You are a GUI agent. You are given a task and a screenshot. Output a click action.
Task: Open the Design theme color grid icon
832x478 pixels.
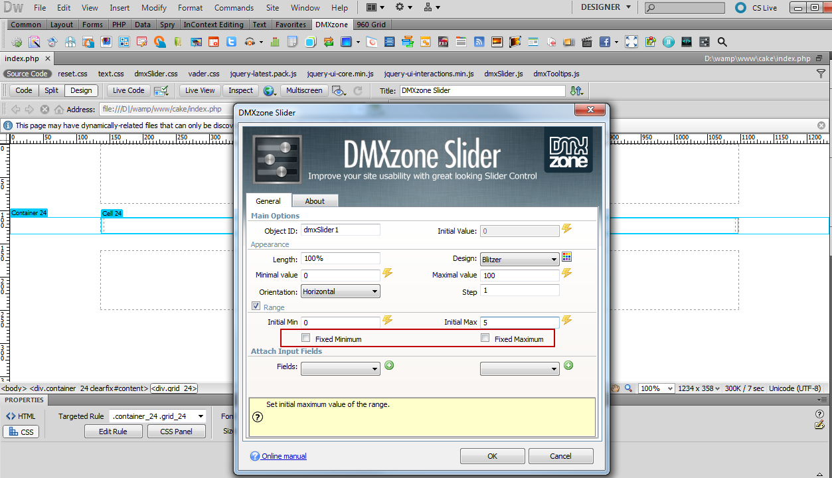(x=566, y=257)
